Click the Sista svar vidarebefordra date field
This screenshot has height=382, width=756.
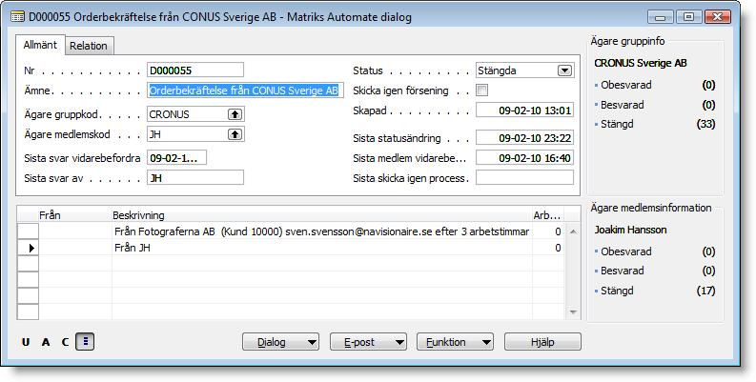click(x=177, y=157)
